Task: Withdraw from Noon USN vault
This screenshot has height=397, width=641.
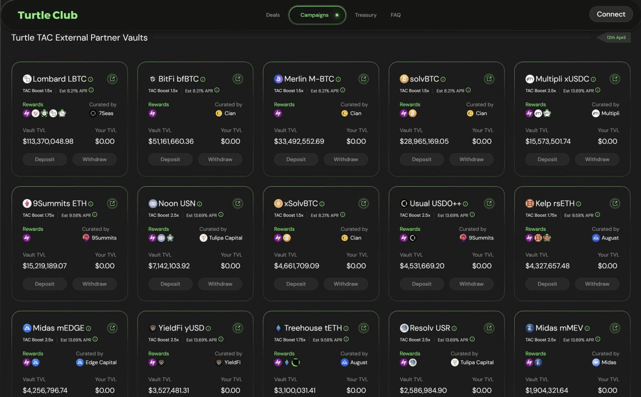Action: (x=220, y=284)
